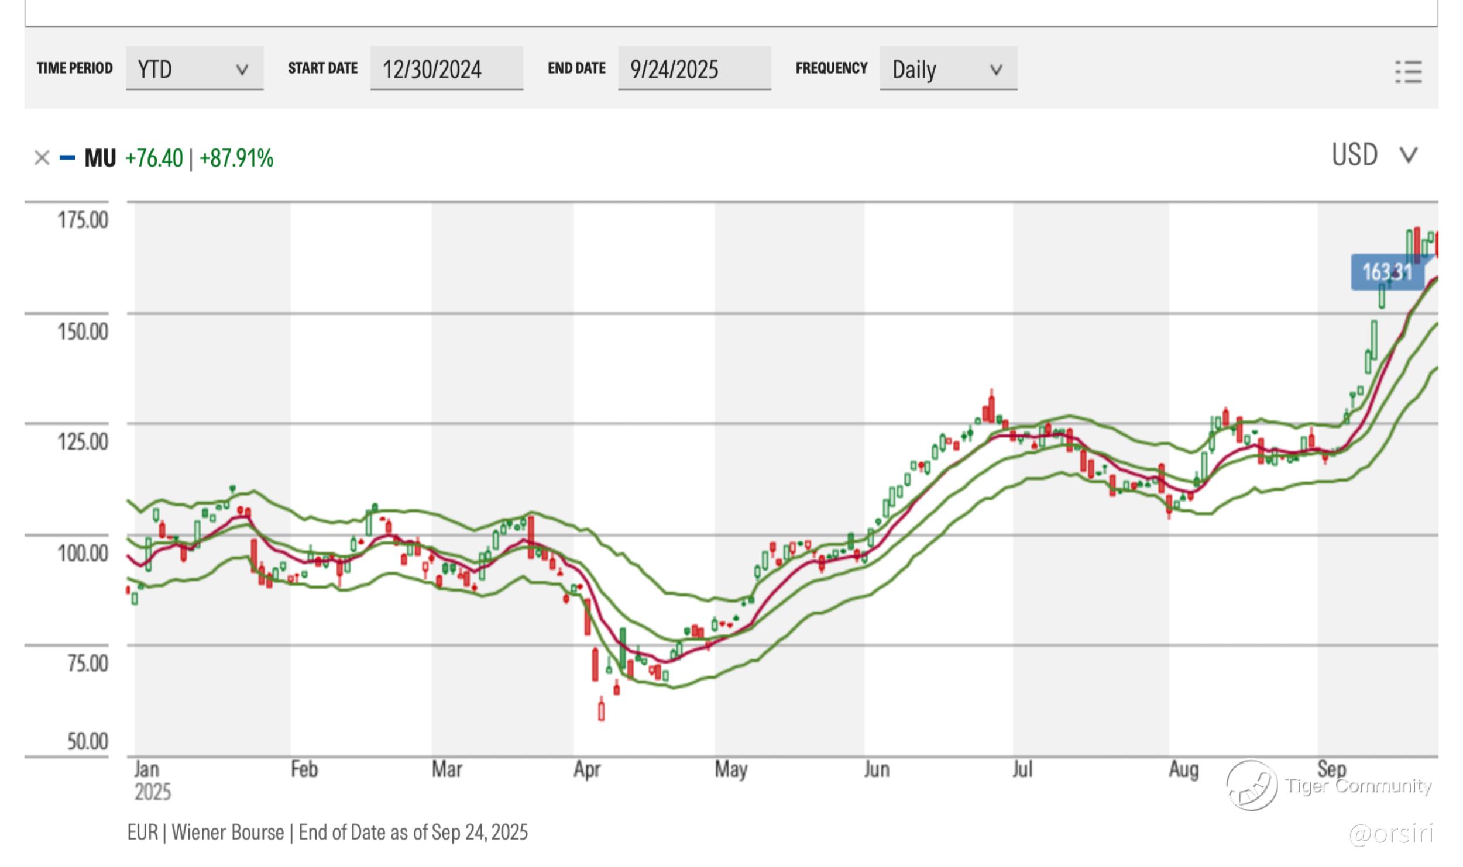
Task: Remove MU series with the X icon
Action: click(x=42, y=158)
